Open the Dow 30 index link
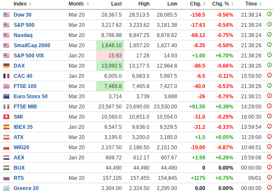This screenshot has width=273, height=193. coord(23,15)
